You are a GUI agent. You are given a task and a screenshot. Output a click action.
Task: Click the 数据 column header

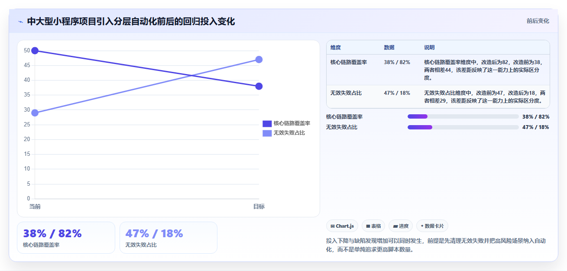point(389,48)
